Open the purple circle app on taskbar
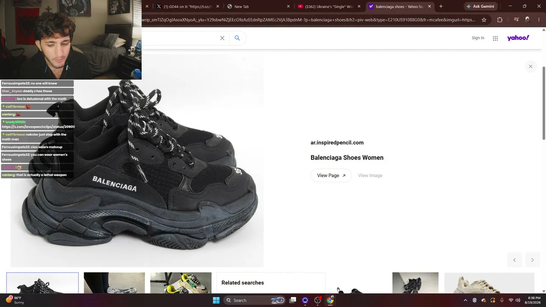546x307 pixels. (x=305, y=300)
